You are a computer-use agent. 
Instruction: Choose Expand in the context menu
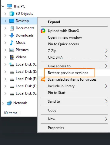(74, 22)
